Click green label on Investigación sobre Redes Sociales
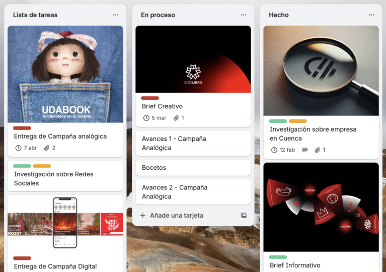Viewport: 386px width, 272px height. 22,166
